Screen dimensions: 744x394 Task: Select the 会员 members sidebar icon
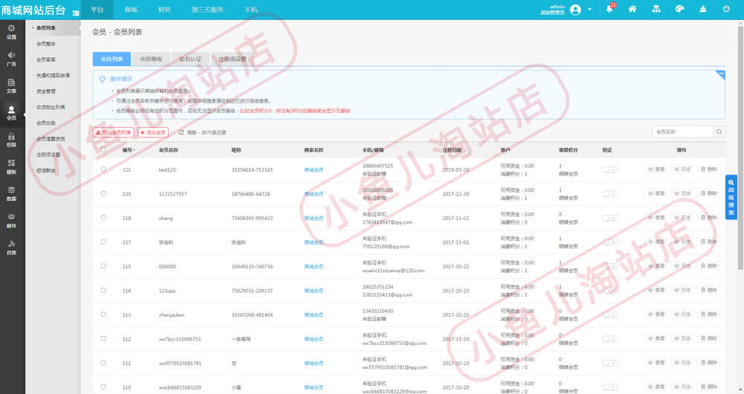(11, 113)
